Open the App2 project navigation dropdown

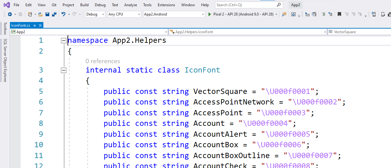point(89,32)
